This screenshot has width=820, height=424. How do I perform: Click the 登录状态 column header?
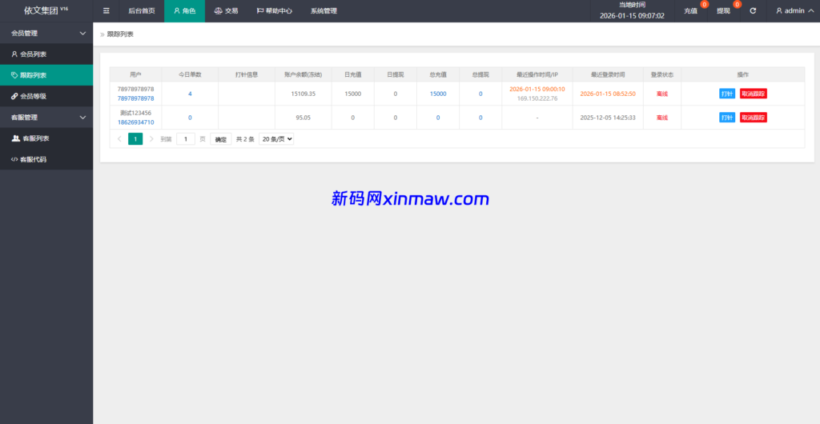662,74
